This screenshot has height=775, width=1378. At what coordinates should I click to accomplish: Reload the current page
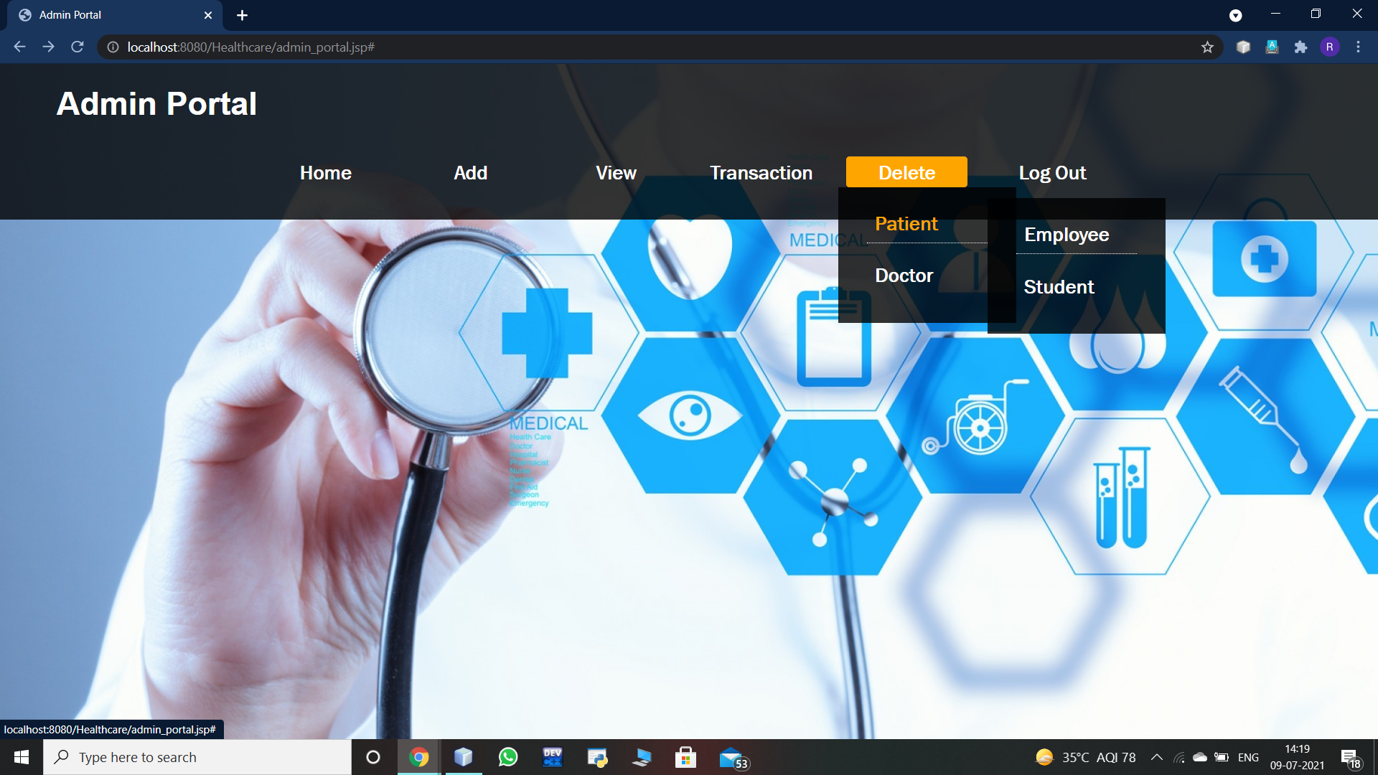pos(78,47)
